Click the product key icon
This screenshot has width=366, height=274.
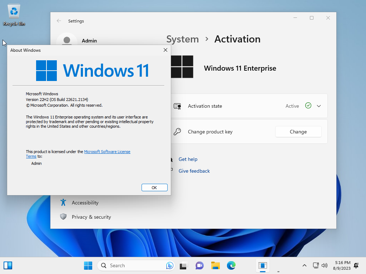point(177,132)
